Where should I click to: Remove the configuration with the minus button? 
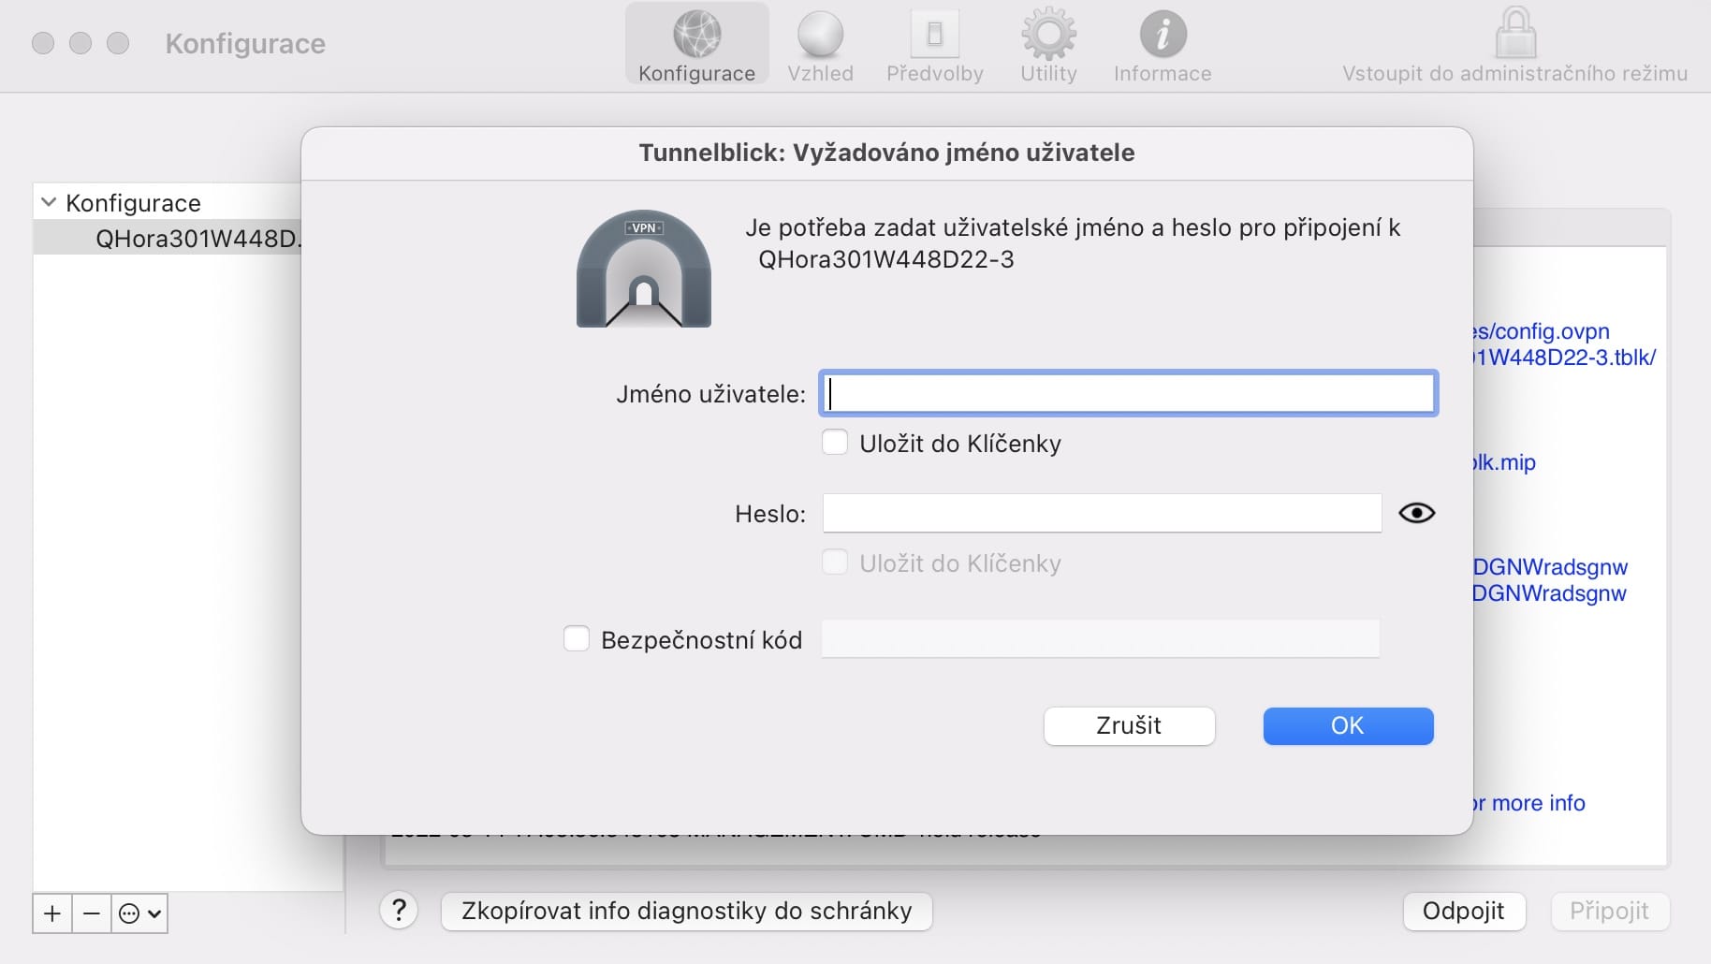(92, 913)
